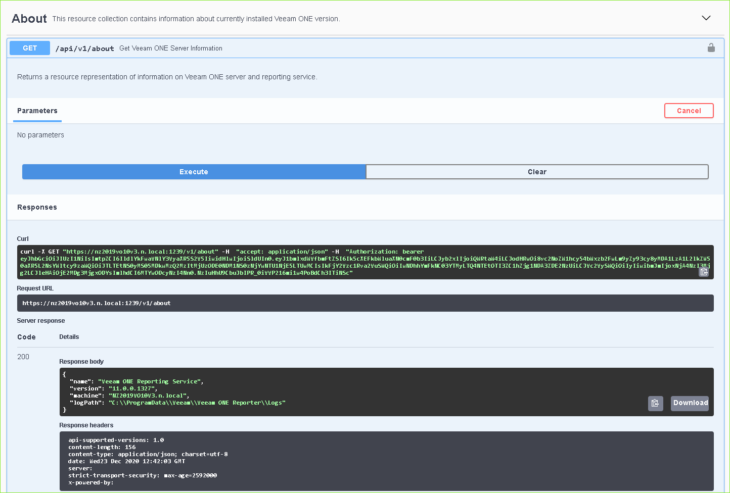Download the response body
The width and height of the screenshot is (730, 493).
690,403
